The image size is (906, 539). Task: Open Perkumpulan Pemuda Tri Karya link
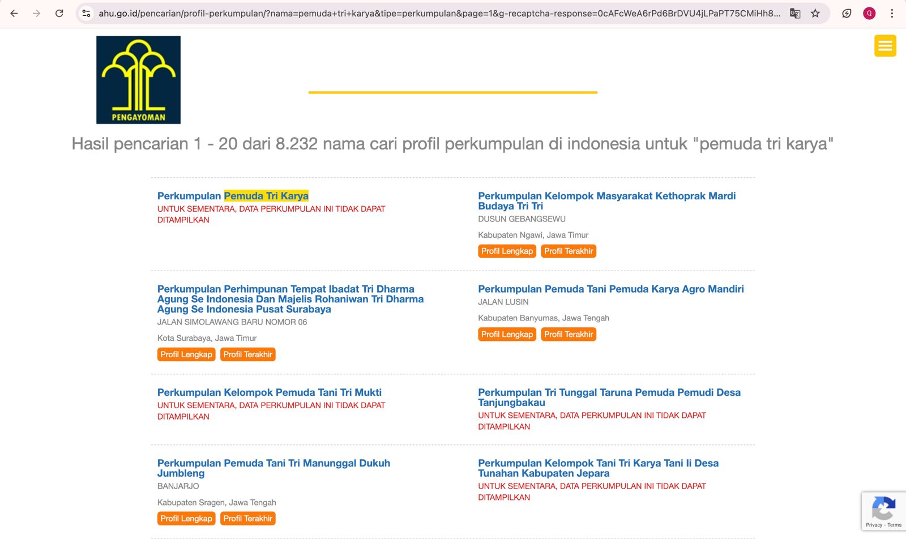(x=233, y=196)
